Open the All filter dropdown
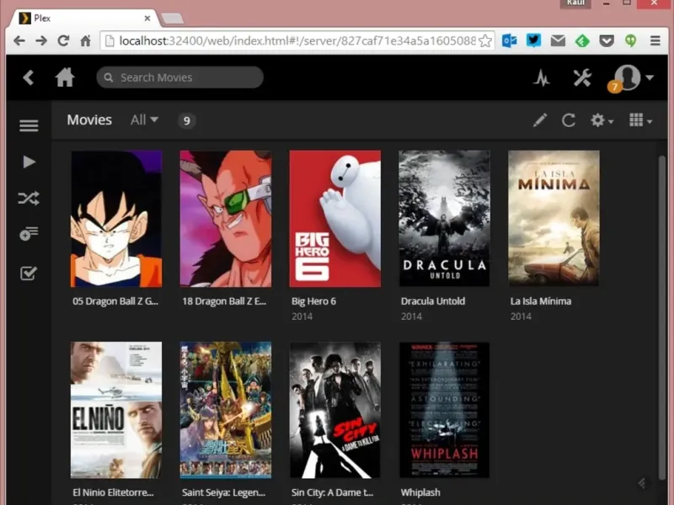This screenshot has height=505, width=674. click(144, 120)
